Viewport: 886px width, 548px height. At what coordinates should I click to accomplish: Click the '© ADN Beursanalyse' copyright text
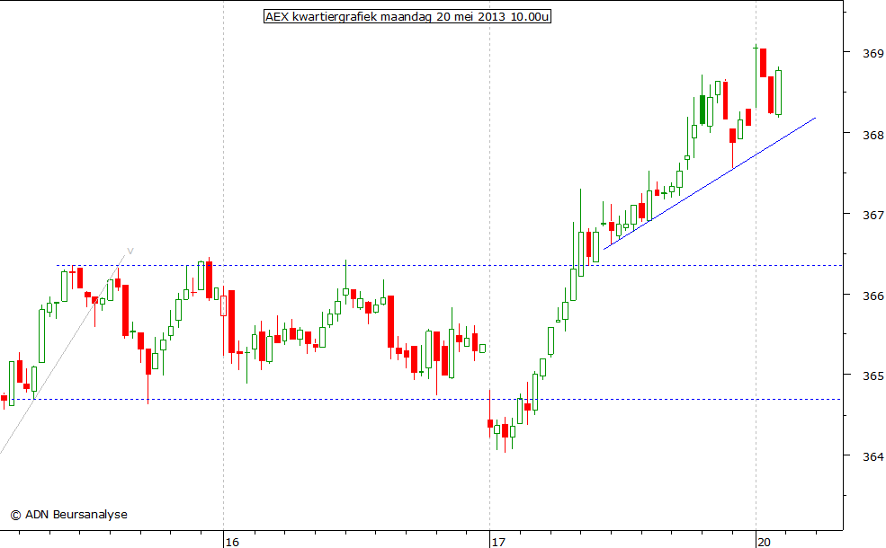click(x=69, y=514)
